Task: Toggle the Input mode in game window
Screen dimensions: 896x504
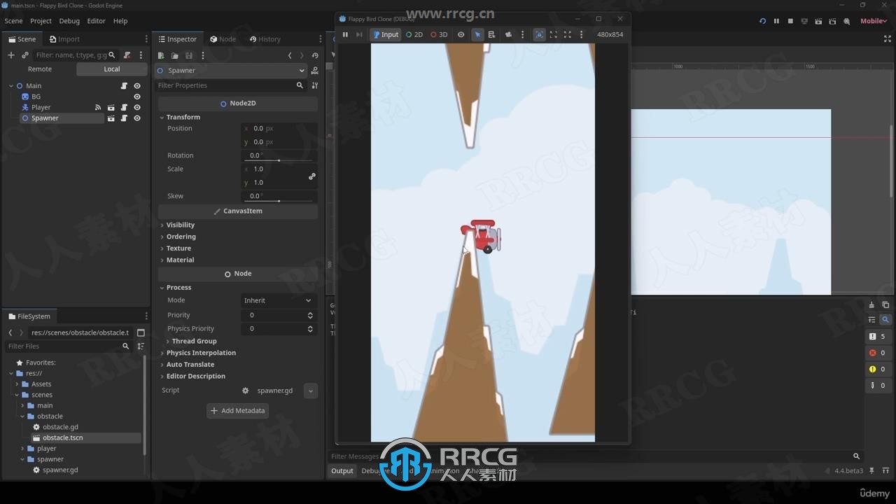Action: (386, 34)
